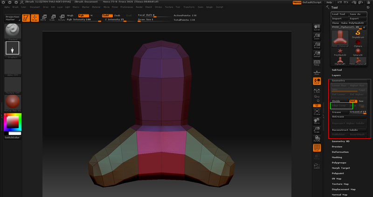Activate the Edit mode button
The width and height of the screenshot is (373, 197).
25,18
